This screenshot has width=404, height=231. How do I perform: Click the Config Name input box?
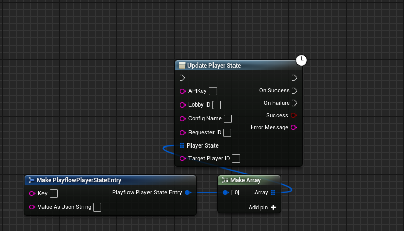pos(228,119)
